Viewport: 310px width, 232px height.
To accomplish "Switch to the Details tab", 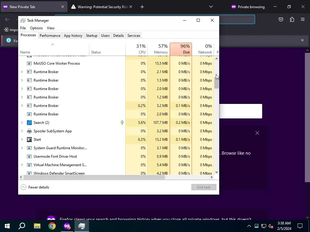I will pos(118,36).
